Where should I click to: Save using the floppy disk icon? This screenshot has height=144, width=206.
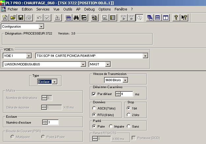tap(21, 18)
